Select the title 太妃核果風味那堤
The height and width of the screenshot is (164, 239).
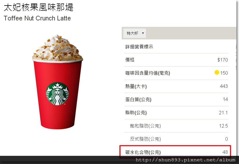point(39,7)
